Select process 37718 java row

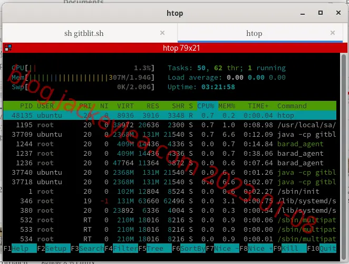[170, 182]
